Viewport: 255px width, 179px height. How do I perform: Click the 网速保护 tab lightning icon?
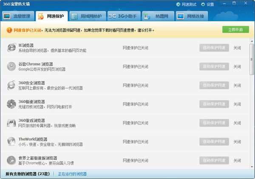(41, 16)
